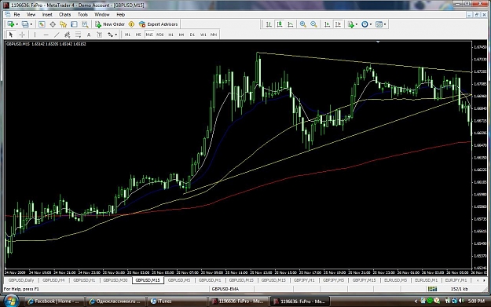Select the Trendline drawing tool
491x307 pixels.
pos(57,35)
